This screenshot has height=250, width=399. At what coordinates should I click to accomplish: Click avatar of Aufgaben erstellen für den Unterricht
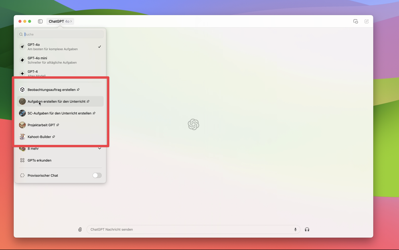pos(22,101)
